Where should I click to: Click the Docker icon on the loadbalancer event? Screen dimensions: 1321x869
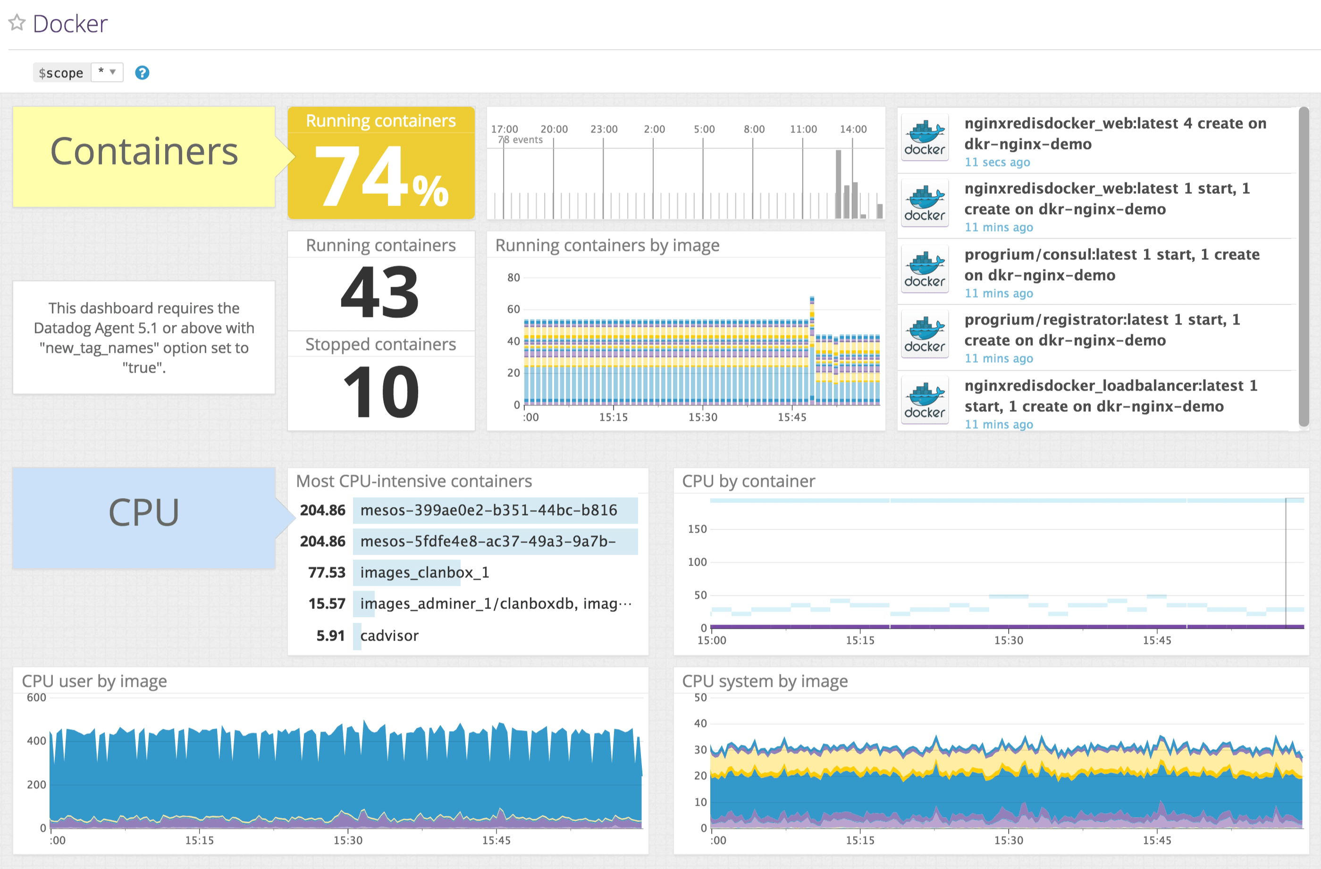(924, 400)
